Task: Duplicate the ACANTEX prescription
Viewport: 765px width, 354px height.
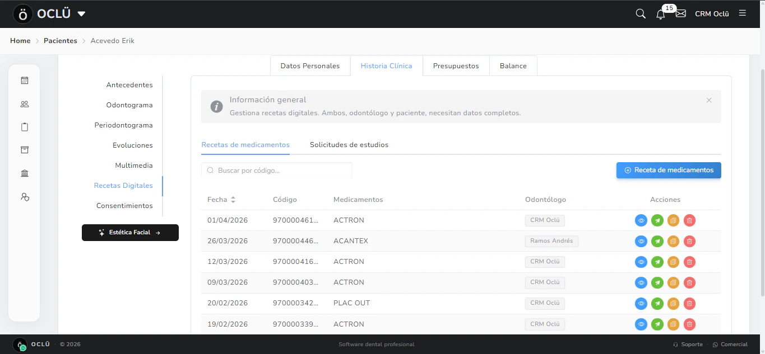Action: 674,241
